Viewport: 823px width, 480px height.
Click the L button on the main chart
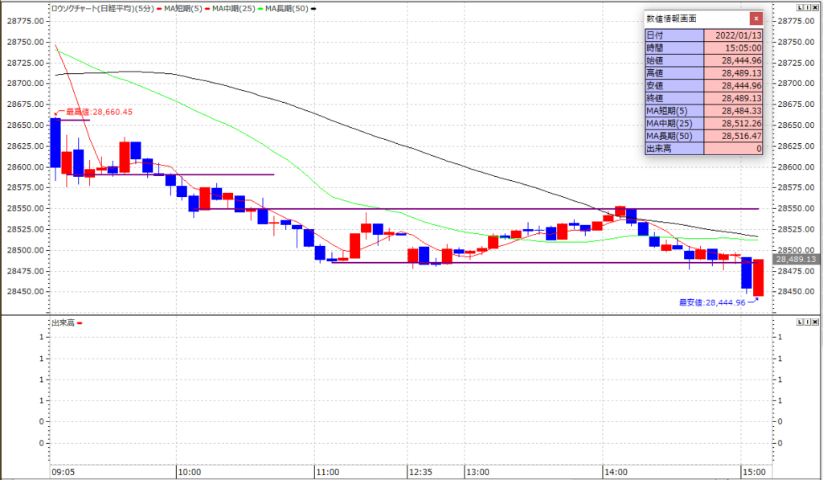click(799, 7)
